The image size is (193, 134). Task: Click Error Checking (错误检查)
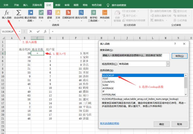click(x=181, y=16)
